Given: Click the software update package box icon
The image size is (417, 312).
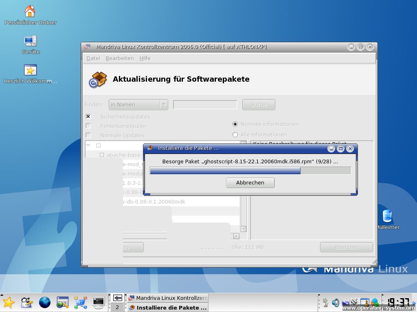Looking at the screenshot, I should point(98,80).
